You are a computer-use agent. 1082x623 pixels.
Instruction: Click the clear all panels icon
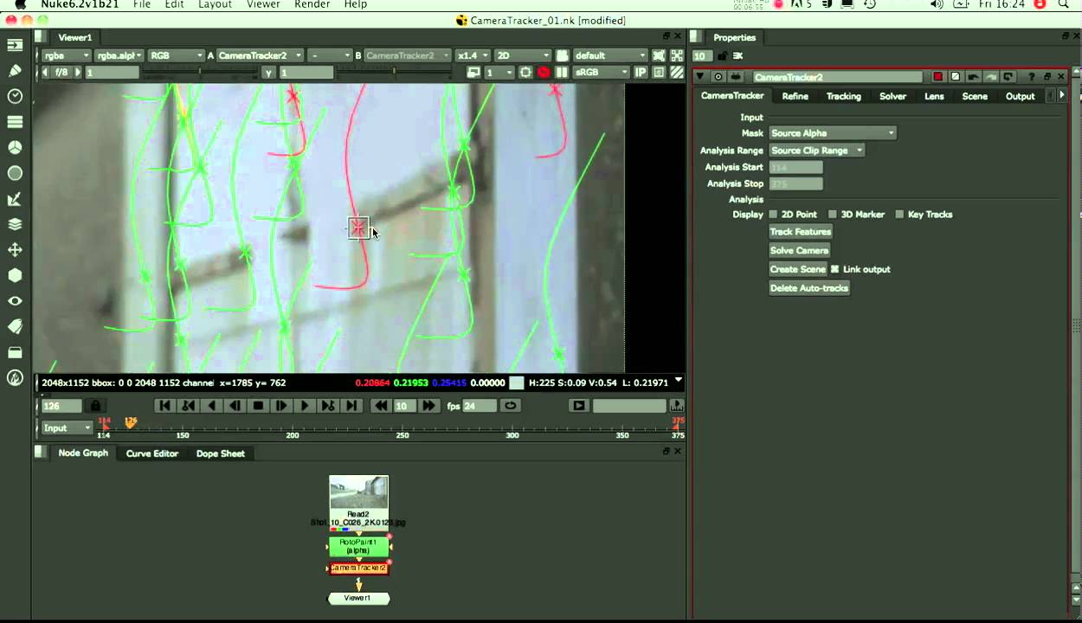738,56
